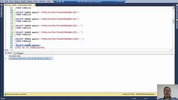Image resolution: width=178 pixels, height=100 pixels.
Task: Click the Ready status bar text
Action: click(x=3, y=99)
